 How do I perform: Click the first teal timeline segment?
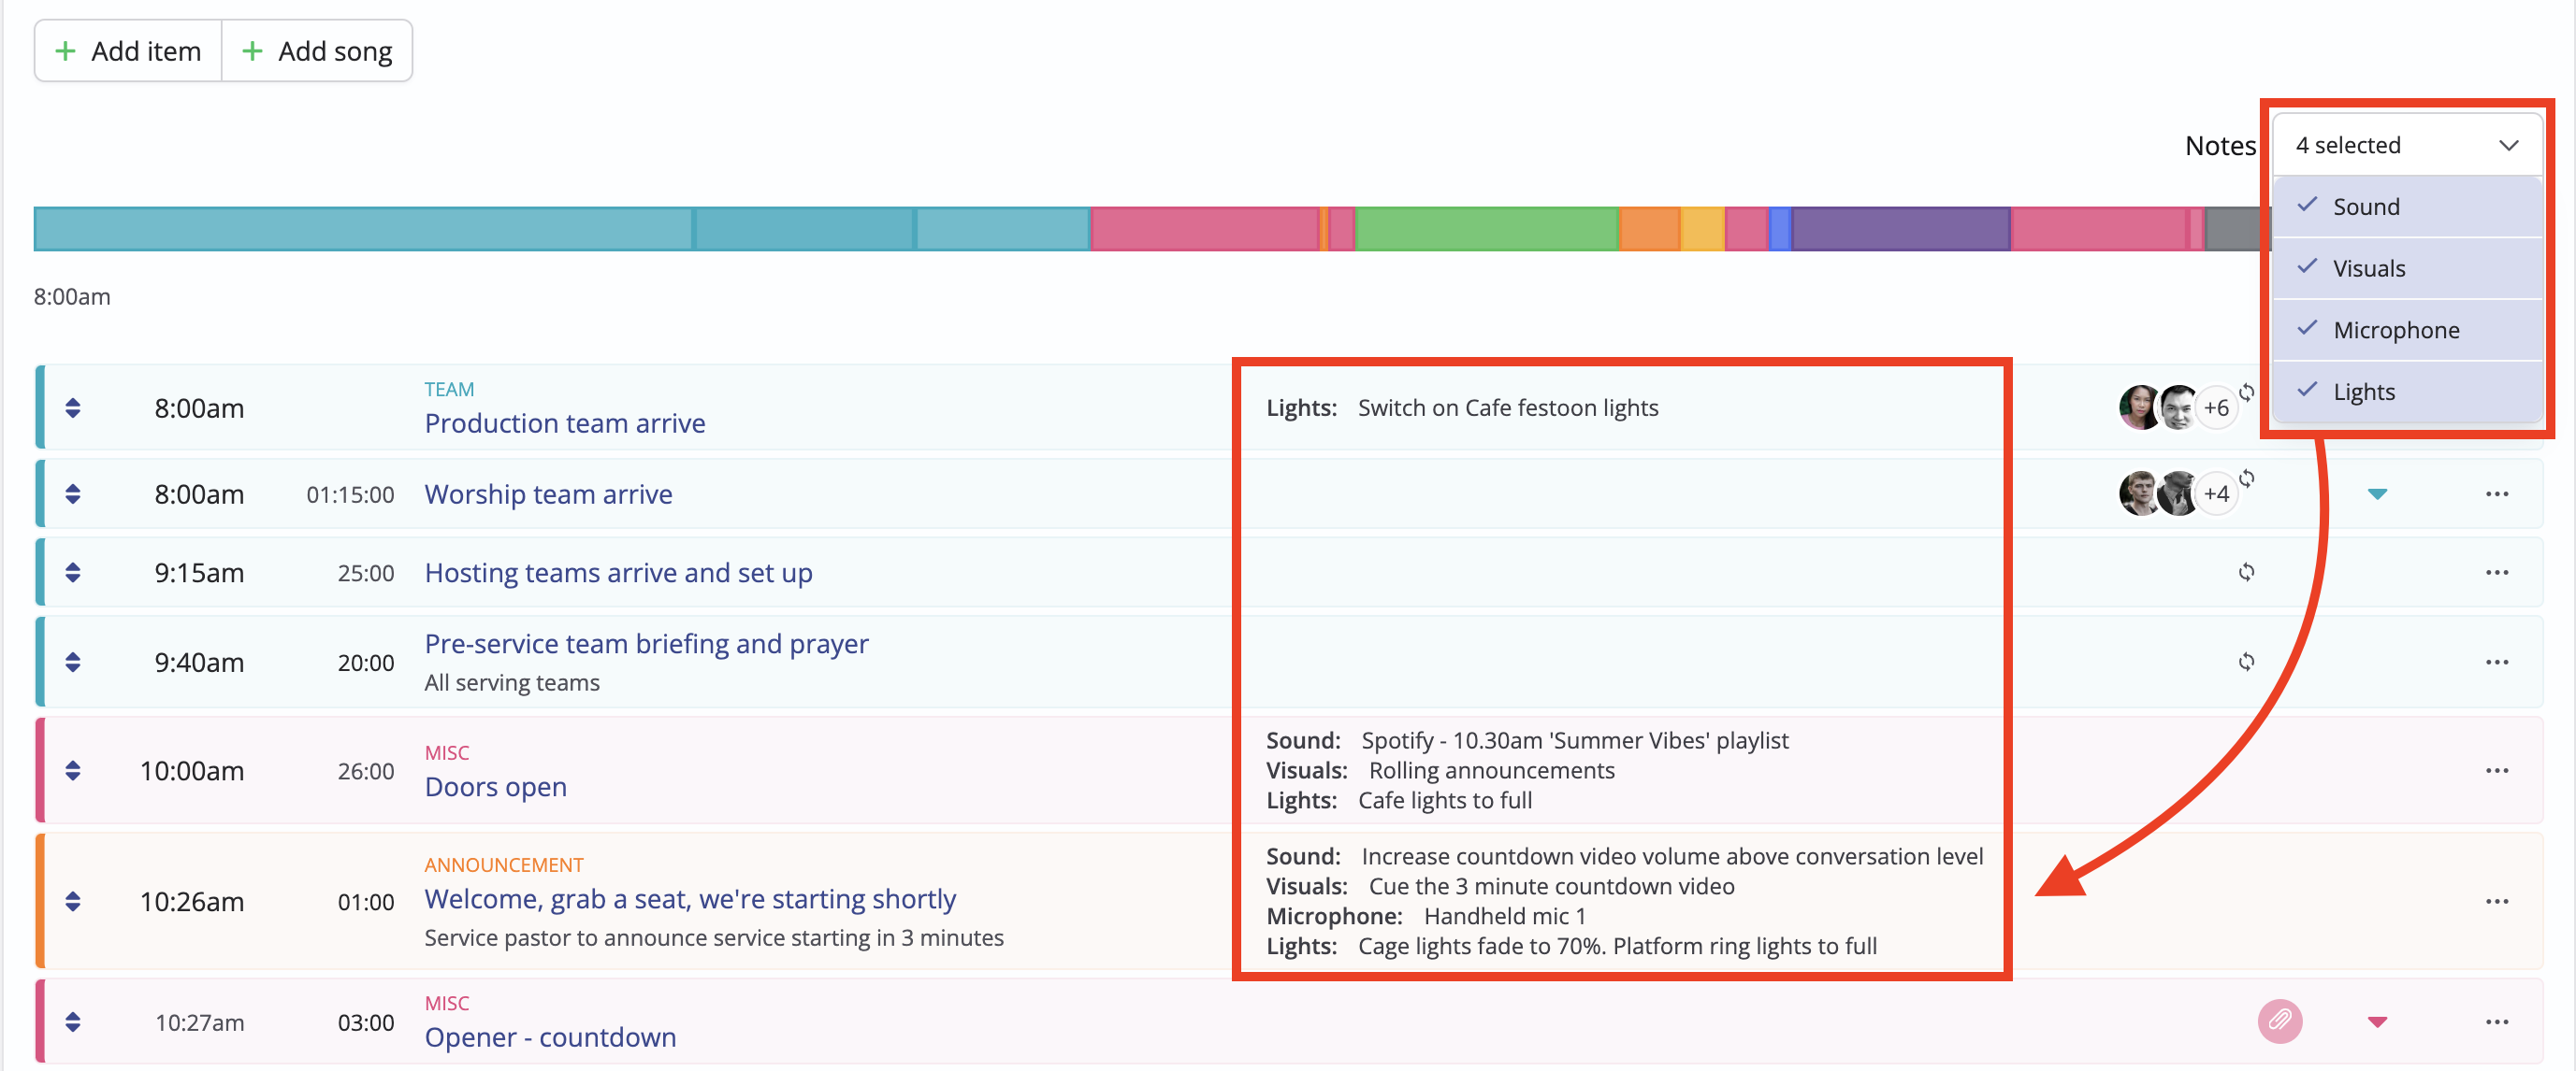point(364,229)
